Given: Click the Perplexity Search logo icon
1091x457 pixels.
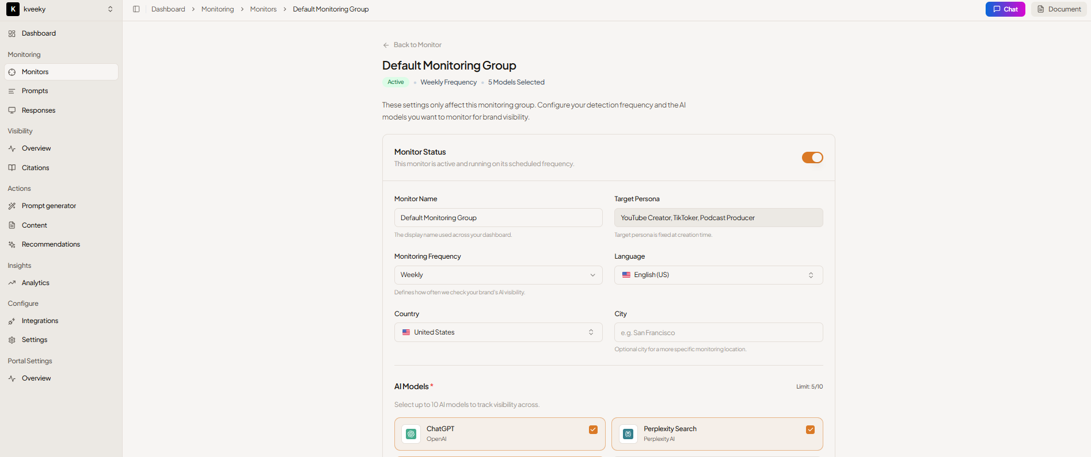Looking at the screenshot, I should point(628,434).
